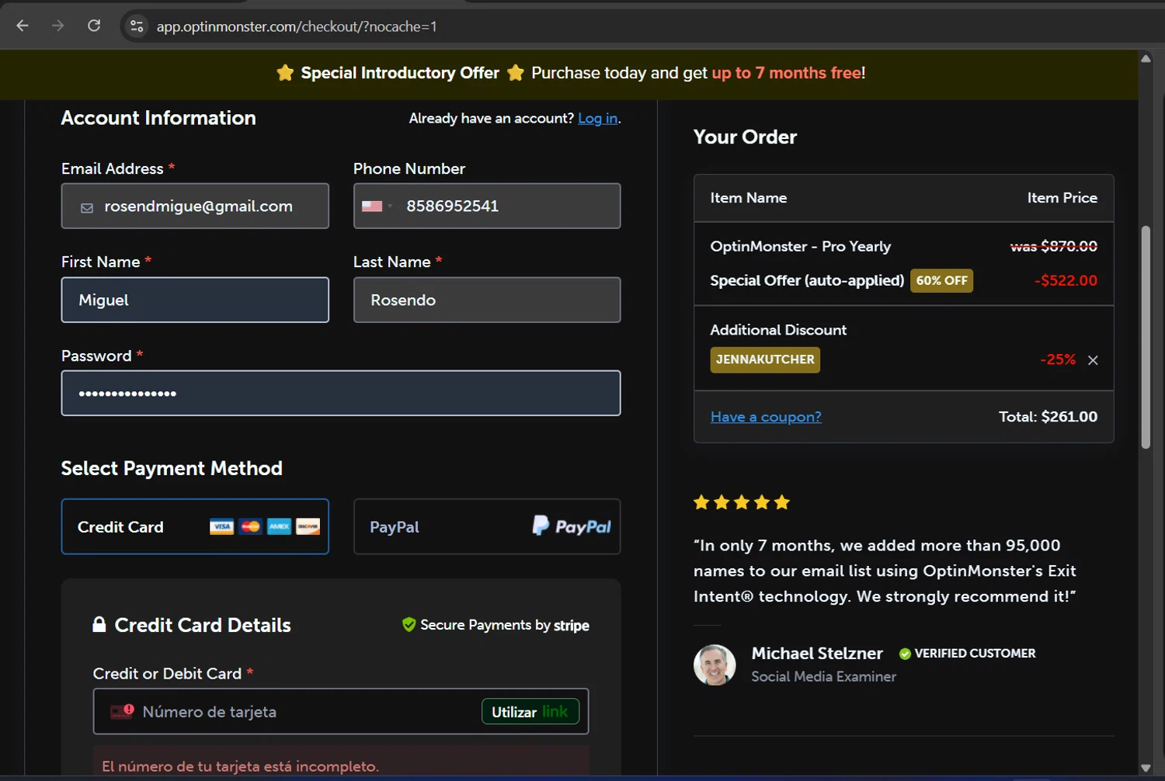Click the red card error icon

122,711
